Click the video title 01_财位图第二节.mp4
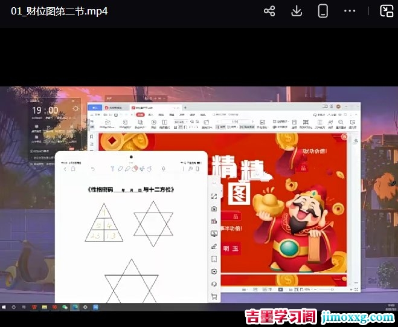Viewport: 398px width, 327px height. pos(59,11)
